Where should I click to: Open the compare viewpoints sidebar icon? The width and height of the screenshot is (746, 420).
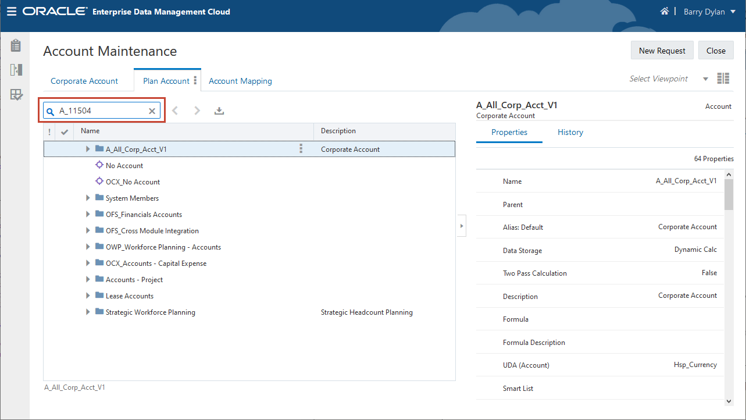click(x=16, y=70)
